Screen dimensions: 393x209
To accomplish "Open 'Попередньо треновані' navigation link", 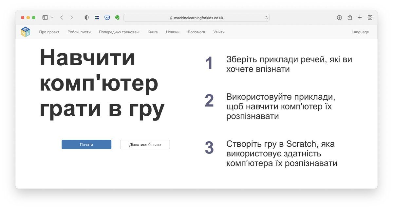I will tap(119, 32).
